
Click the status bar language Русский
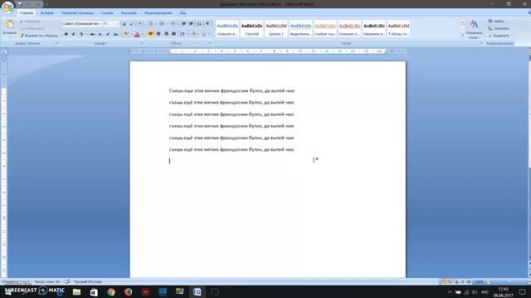(88, 281)
